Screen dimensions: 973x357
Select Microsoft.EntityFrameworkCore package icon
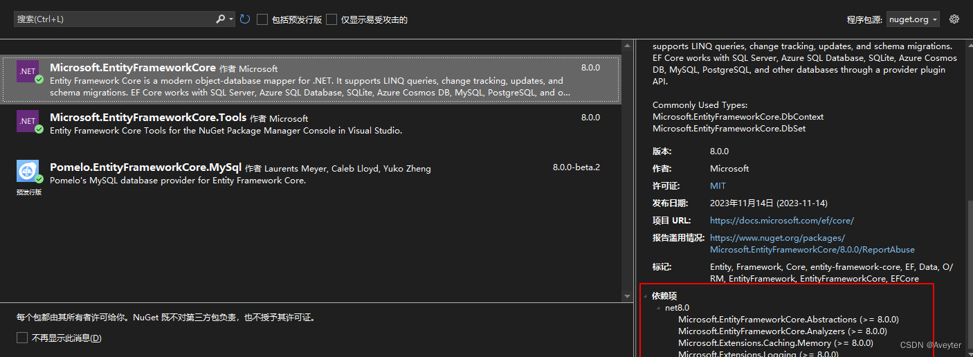point(28,72)
